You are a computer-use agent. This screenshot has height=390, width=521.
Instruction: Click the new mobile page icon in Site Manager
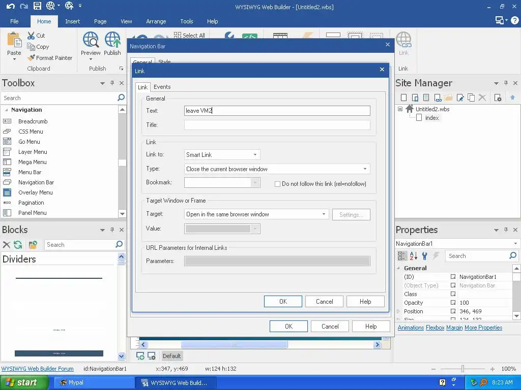415,97
